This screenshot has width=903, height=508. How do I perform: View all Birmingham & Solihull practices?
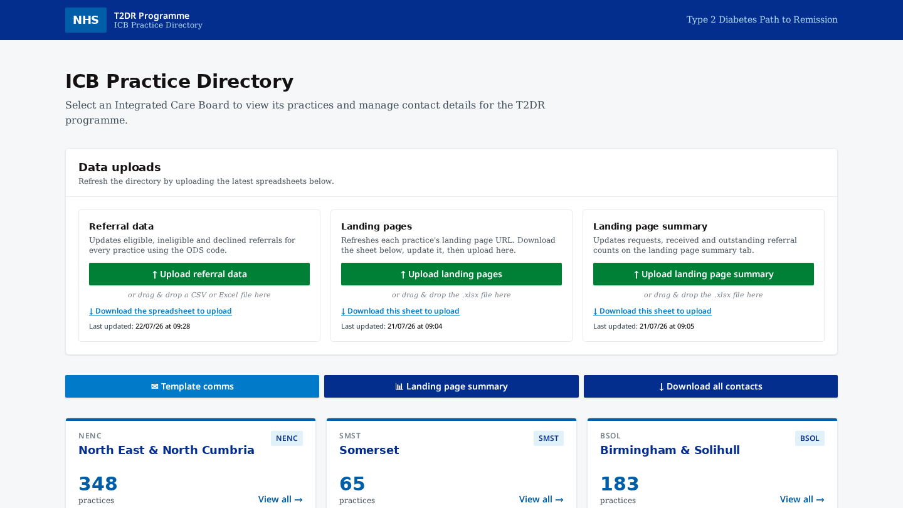[x=802, y=499]
